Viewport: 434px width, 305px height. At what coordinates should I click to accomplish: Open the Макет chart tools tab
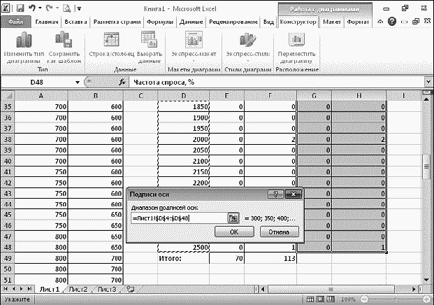pyautogui.click(x=332, y=22)
